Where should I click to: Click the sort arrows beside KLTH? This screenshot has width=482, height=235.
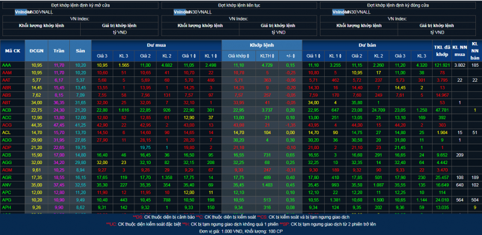click(x=272, y=56)
